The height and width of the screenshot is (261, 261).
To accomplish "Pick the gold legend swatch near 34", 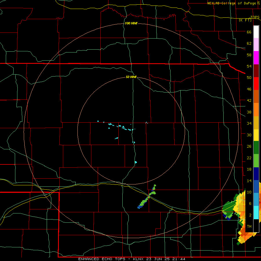I will 256,123.
